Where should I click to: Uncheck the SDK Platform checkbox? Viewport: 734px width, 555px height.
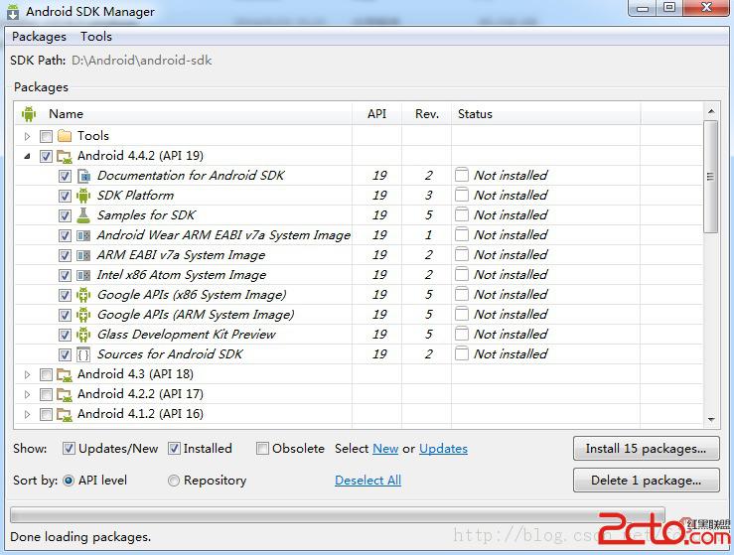pos(66,196)
